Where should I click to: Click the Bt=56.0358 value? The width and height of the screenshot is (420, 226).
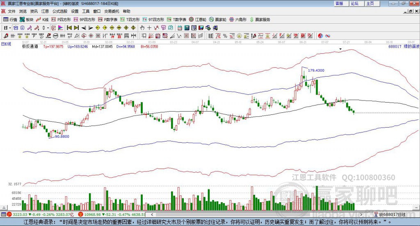(149, 47)
